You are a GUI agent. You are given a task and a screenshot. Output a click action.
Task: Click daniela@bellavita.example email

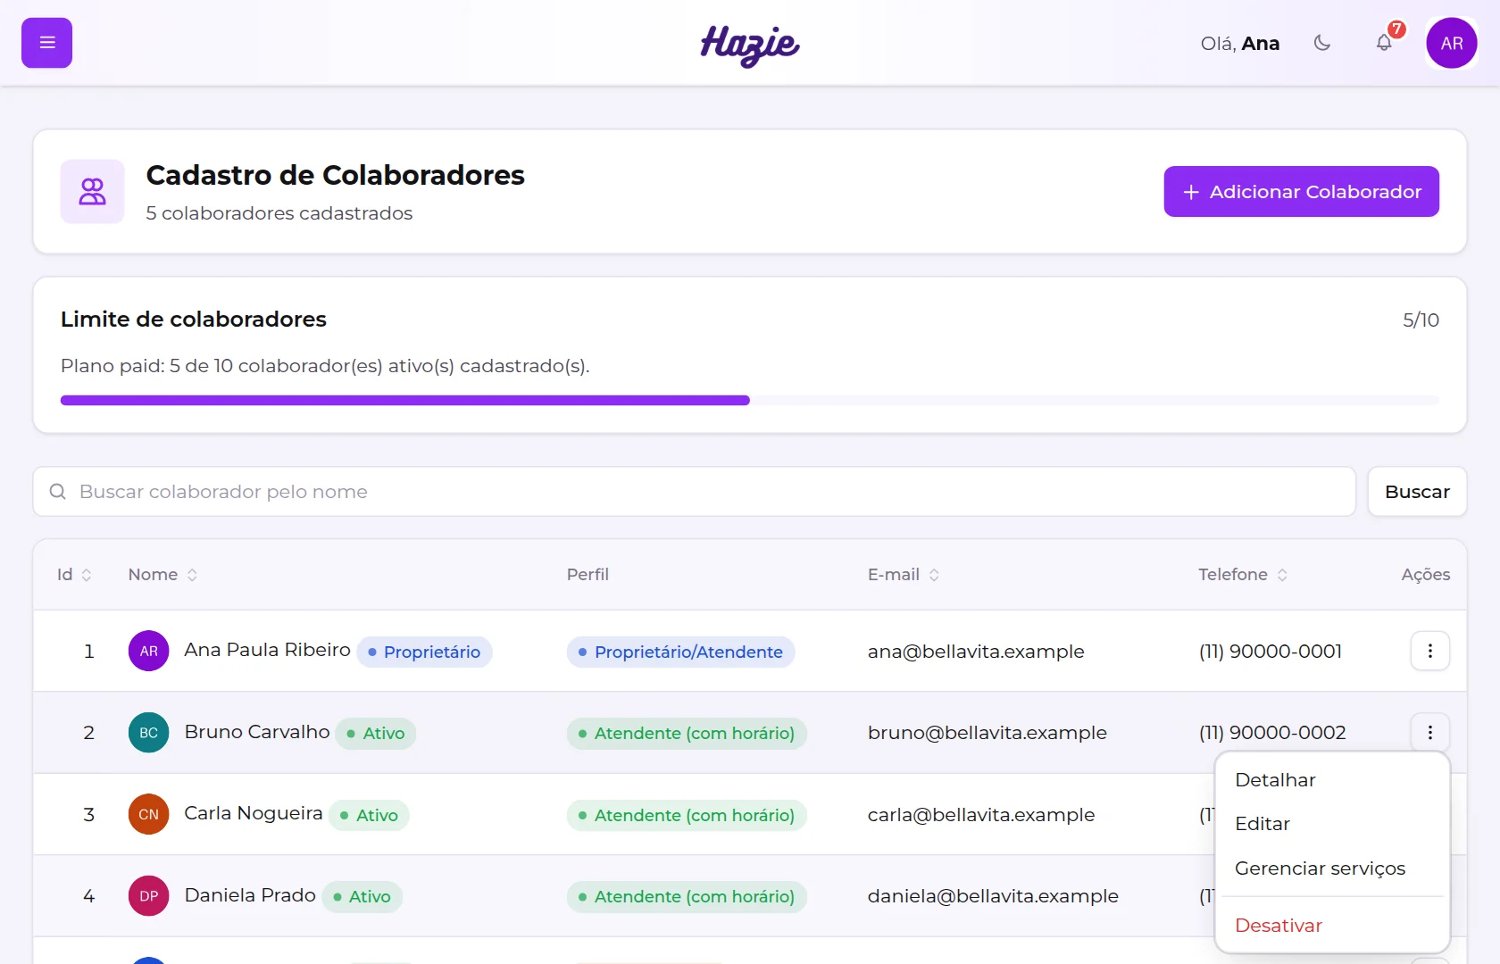993,896
